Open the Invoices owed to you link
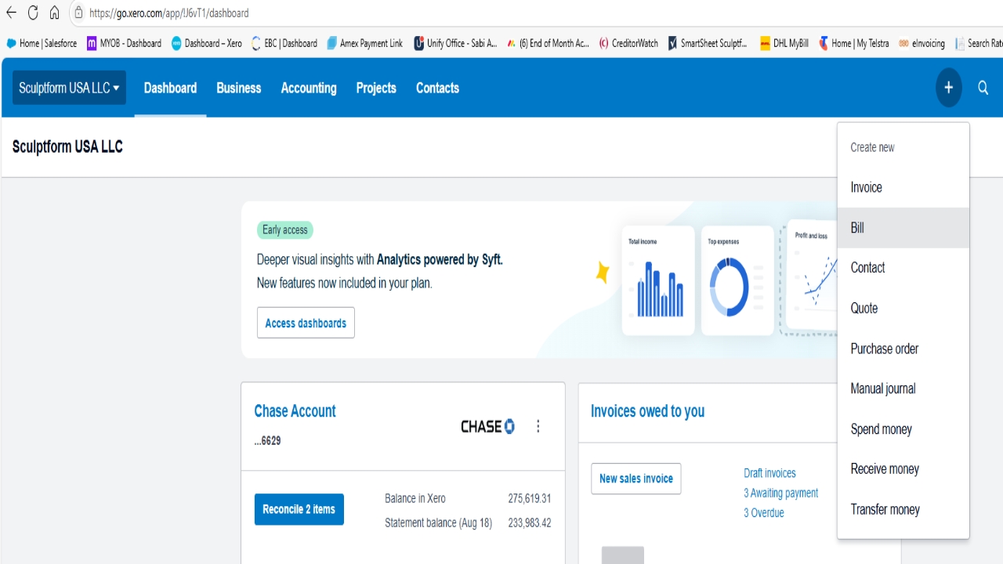Screen dimensions: 1003x564 [x=647, y=411]
